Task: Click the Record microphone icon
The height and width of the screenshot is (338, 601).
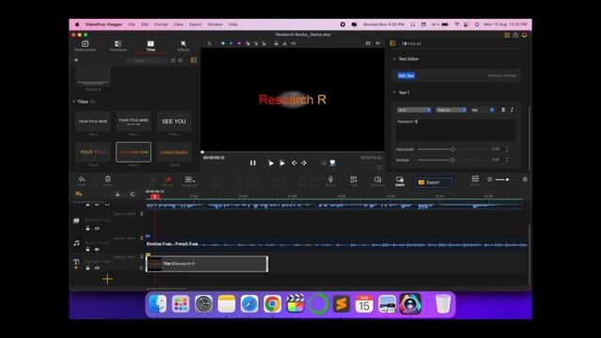Action: 331,179
